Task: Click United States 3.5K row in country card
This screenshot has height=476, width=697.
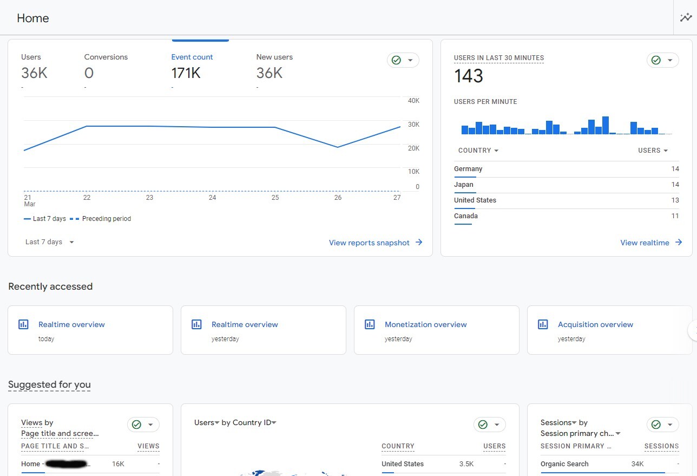Action: 444,464
